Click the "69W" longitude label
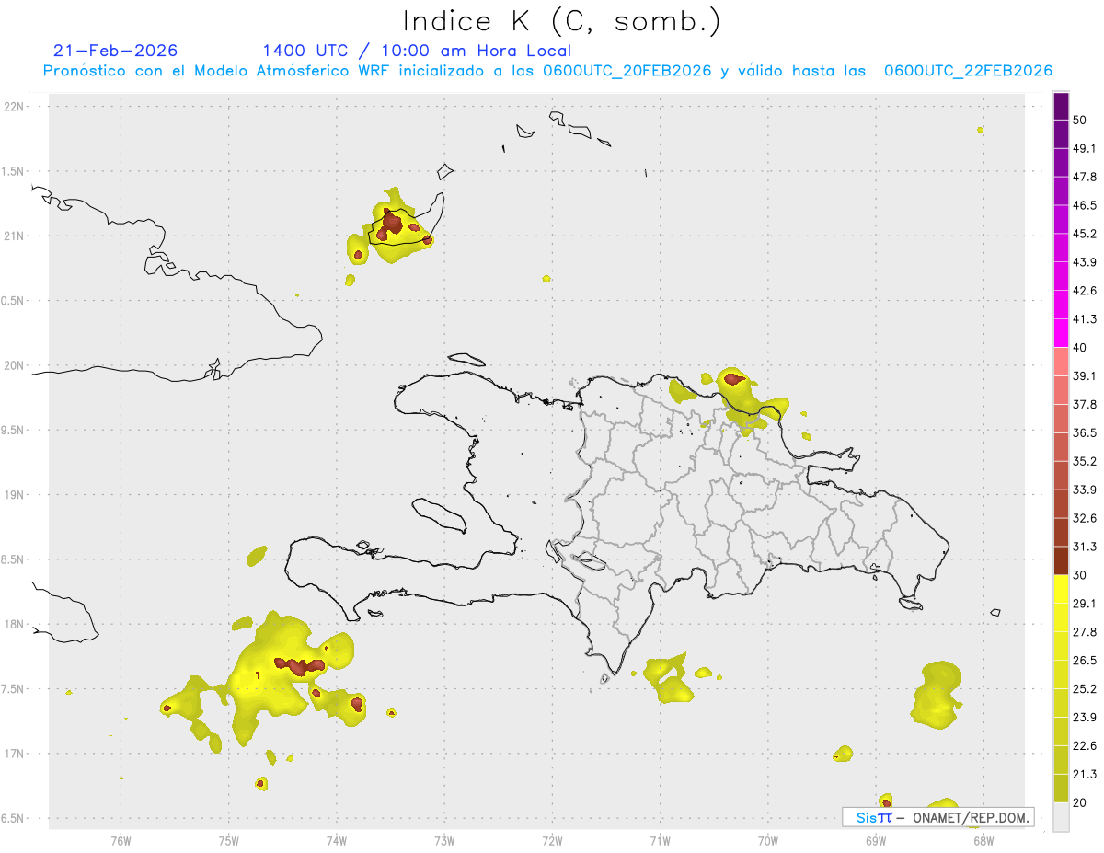1104x853 pixels. pyautogui.click(x=876, y=840)
